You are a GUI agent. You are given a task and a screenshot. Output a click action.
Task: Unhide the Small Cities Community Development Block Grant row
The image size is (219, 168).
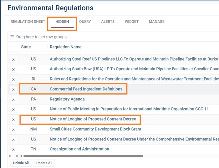click(13, 130)
